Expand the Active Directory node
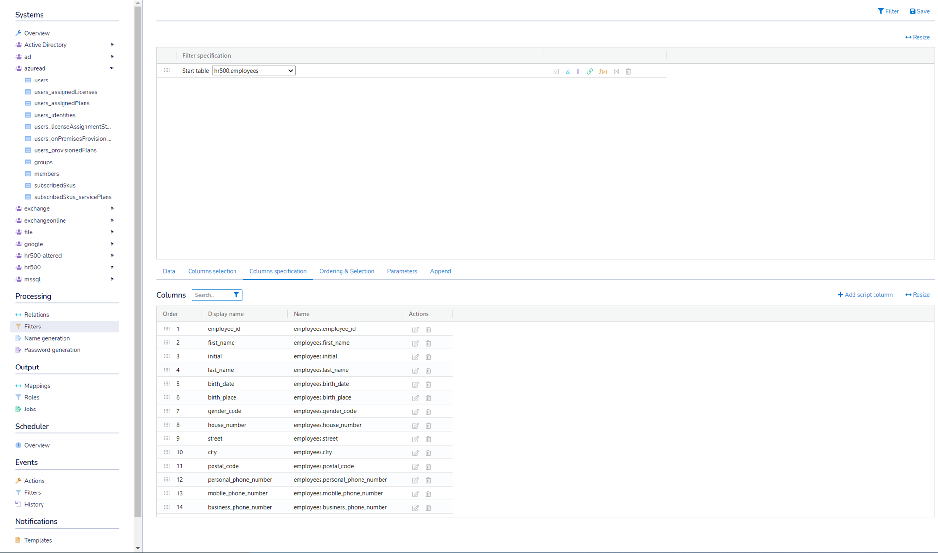This screenshot has height=553, width=938. 112,45
